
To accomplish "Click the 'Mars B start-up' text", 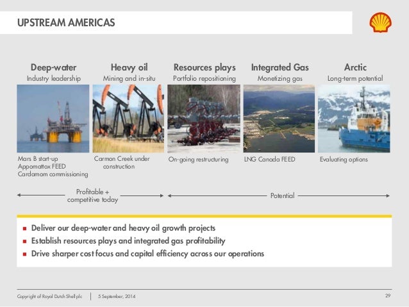I will click(38, 158).
